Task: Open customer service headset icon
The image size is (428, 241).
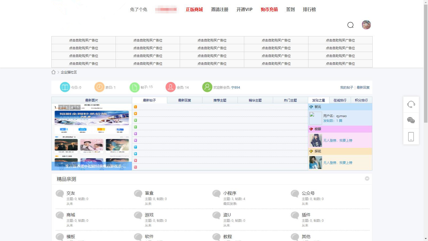Action: [411, 104]
